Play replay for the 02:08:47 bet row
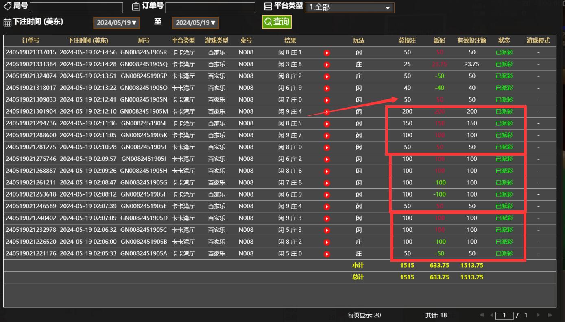565x322 pixels. tap(327, 183)
